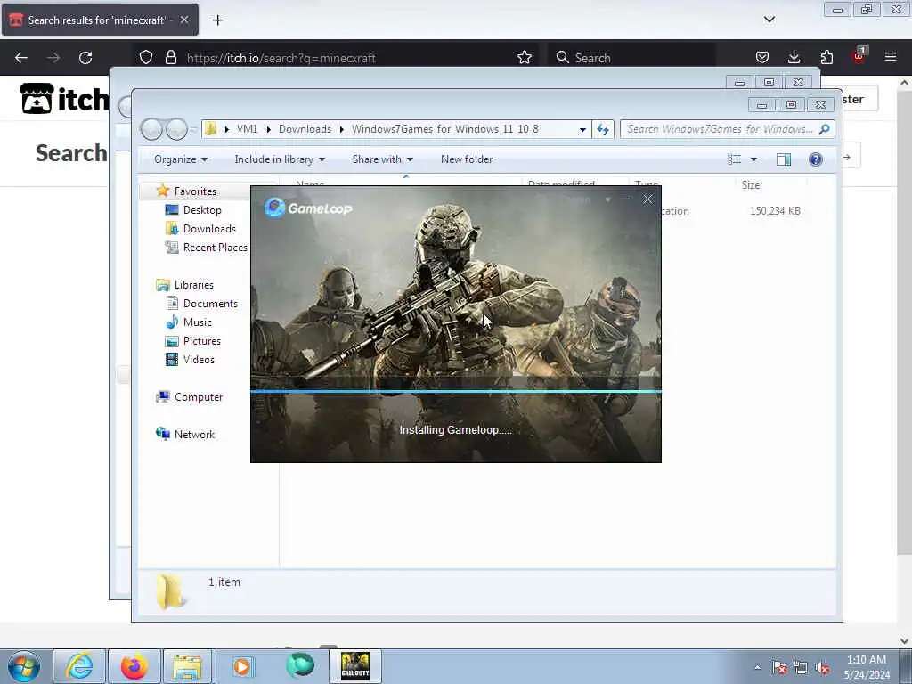
Task: Click Explorer back navigation button
Action: (151, 129)
